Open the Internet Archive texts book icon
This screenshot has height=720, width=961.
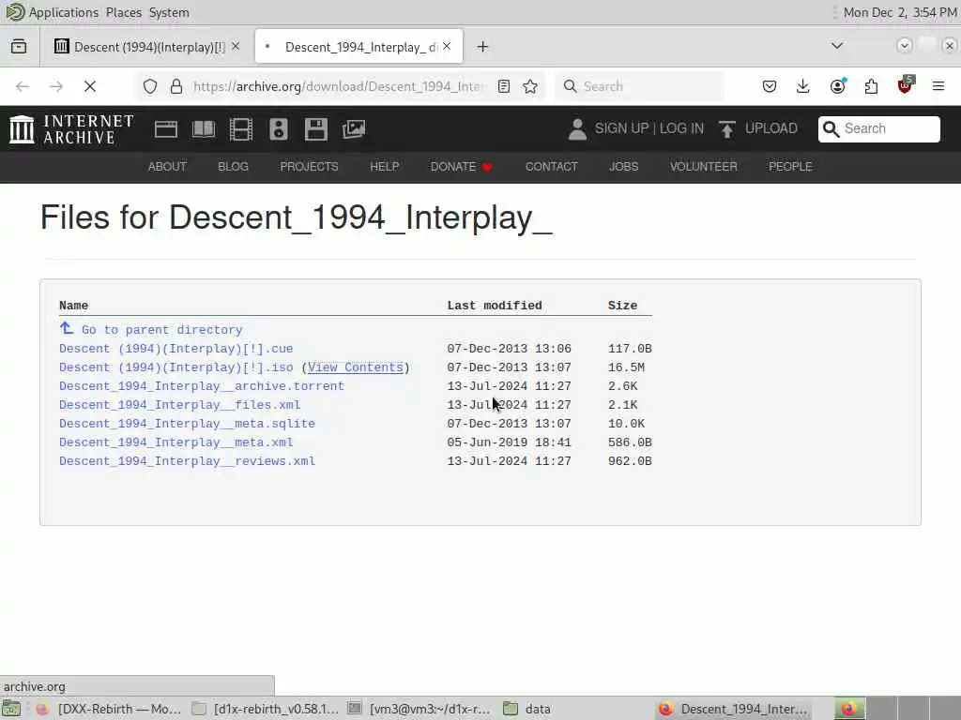coord(204,129)
